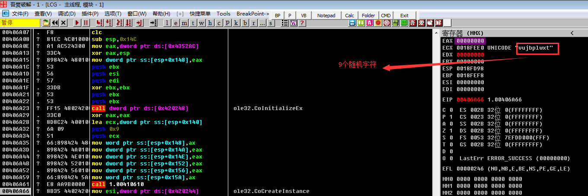
Task: Click the pink letter A plugin icon
Action: pyautogui.click(x=369, y=23)
